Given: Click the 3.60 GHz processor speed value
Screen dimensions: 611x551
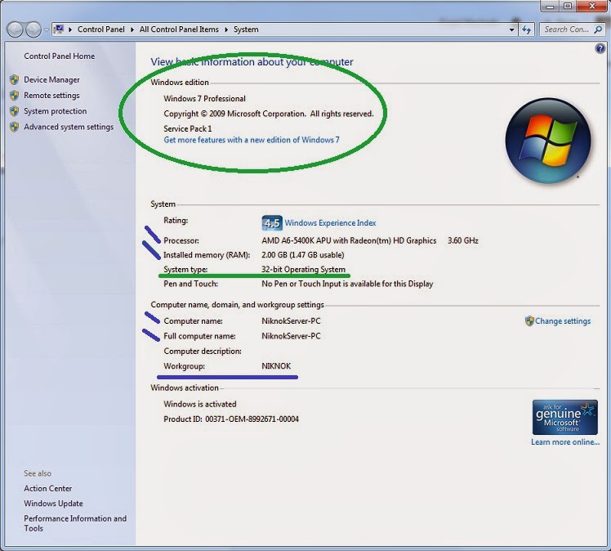Looking at the screenshot, I should 463,240.
